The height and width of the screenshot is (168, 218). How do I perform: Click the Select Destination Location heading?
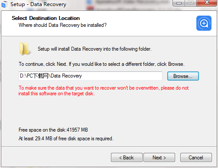tap(46, 18)
